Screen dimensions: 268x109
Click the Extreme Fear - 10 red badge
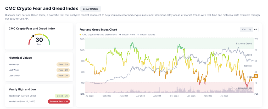59,101
